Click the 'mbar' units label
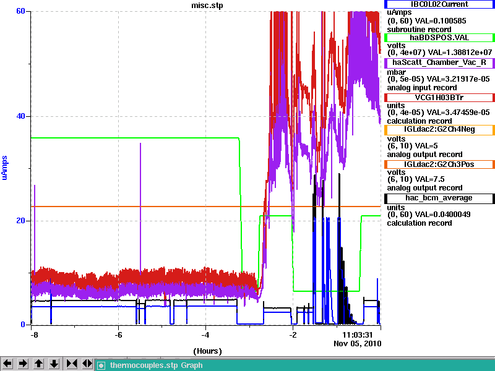Screen dimensions: 495x371 [397, 72]
